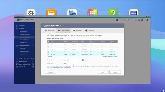Click the M.2 SSD 1 row name

(54, 52)
